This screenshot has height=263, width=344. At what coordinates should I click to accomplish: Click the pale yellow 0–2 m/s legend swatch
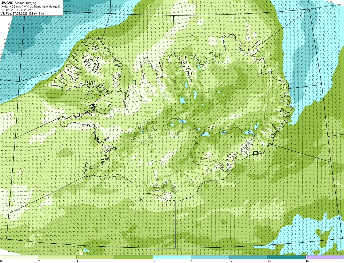click(x=19, y=257)
